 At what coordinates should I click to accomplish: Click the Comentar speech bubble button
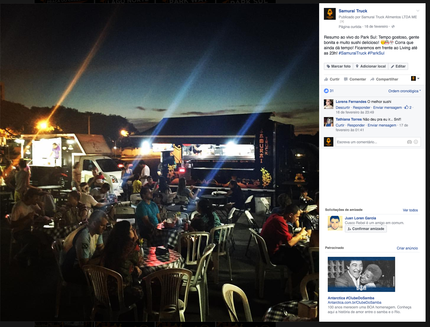pos(355,79)
